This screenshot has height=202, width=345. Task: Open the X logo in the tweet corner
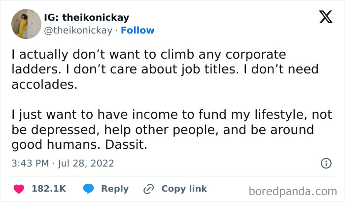click(326, 17)
